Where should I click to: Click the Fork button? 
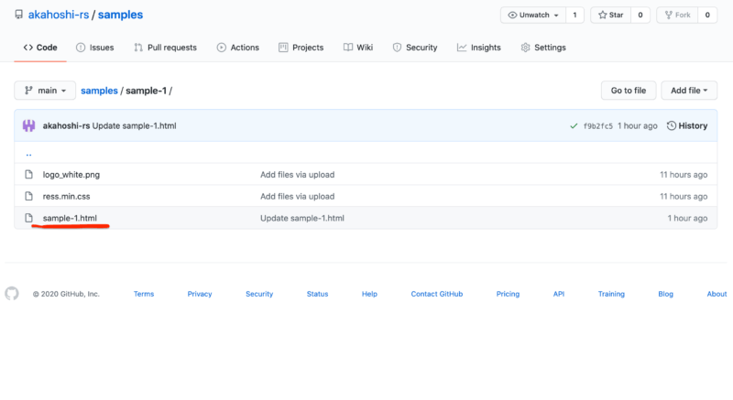point(677,15)
